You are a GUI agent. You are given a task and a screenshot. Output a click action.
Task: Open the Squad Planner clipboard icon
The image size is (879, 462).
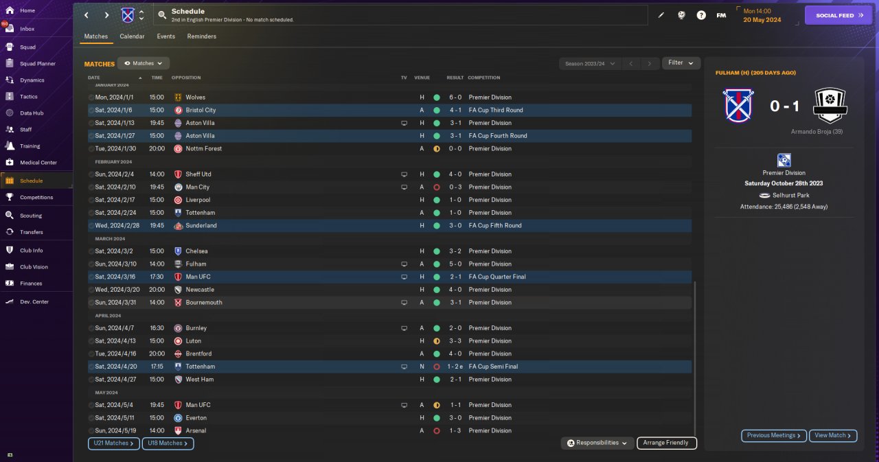coord(10,64)
